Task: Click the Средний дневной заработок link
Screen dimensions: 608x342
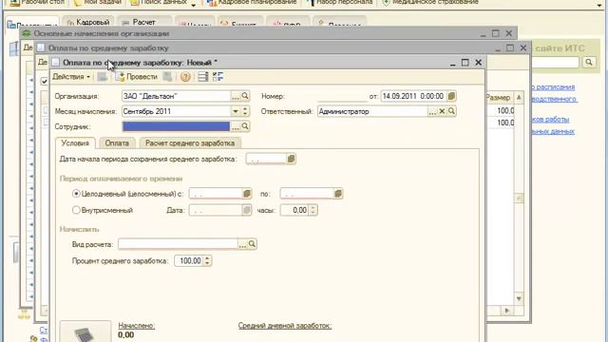Action: pyautogui.click(x=285, y=326)
